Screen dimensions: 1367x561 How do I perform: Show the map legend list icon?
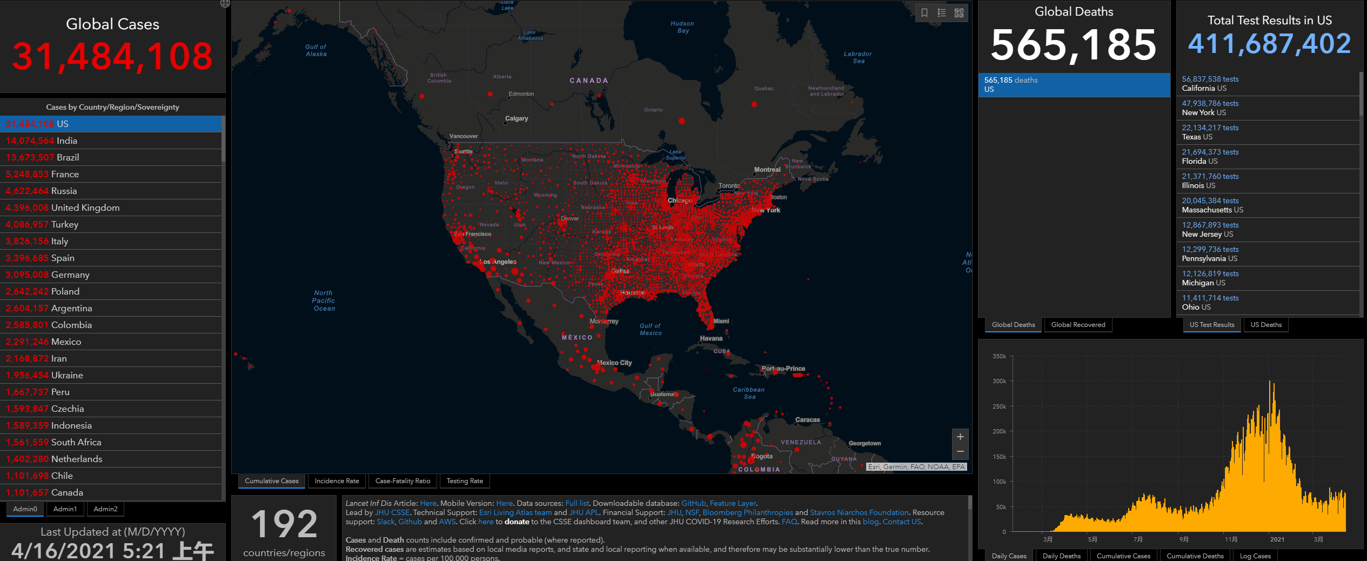(942, 13)
